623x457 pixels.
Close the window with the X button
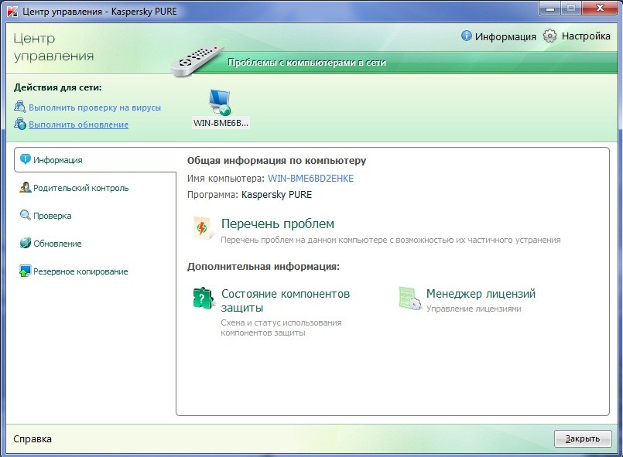[600, 9]
